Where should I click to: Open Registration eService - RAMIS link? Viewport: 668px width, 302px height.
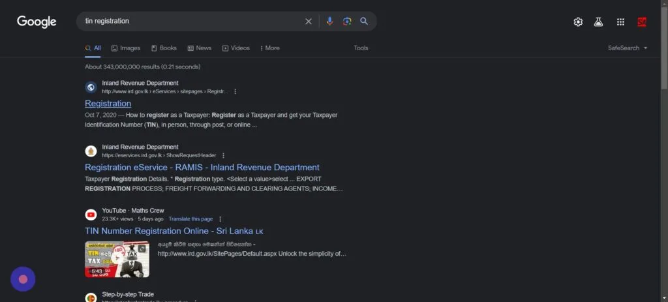202,168
